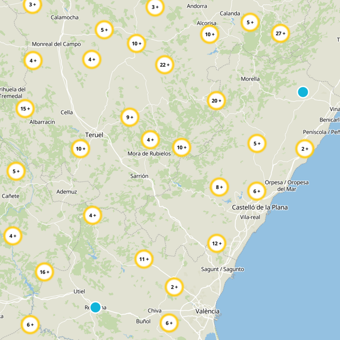Open the 8+ cluster marker

(x=219, y=187)
